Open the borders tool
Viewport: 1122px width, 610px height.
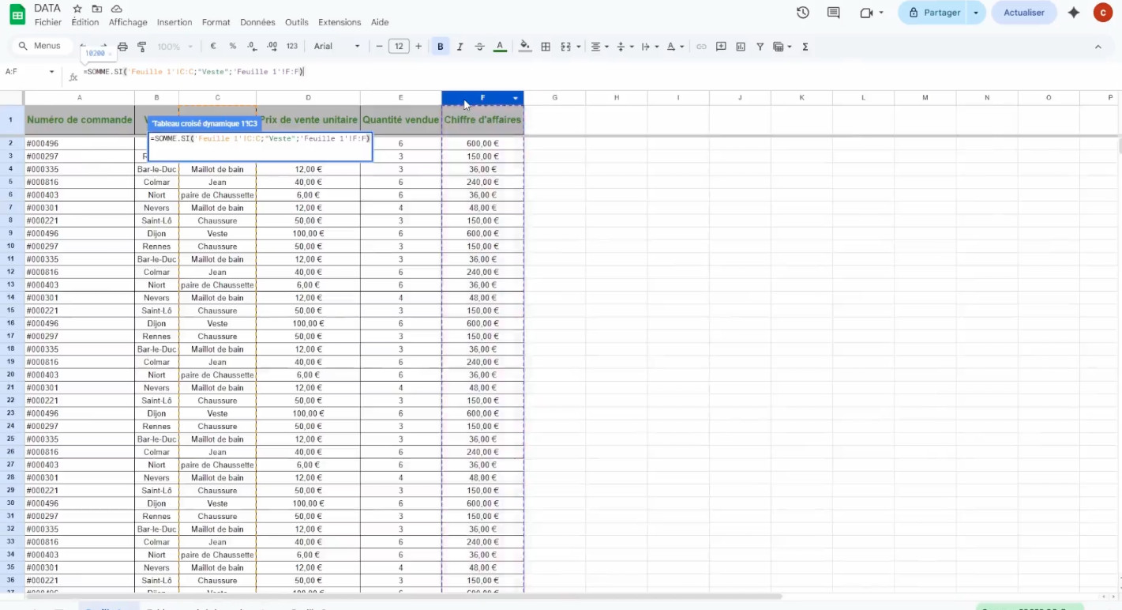(x=546, y=47)
